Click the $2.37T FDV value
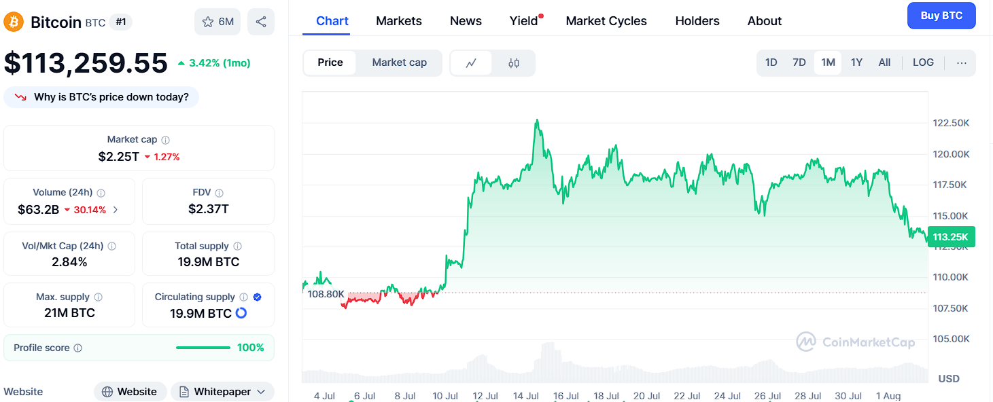The image size is (993, 402). pyautogui.click(x=208, y=209)
